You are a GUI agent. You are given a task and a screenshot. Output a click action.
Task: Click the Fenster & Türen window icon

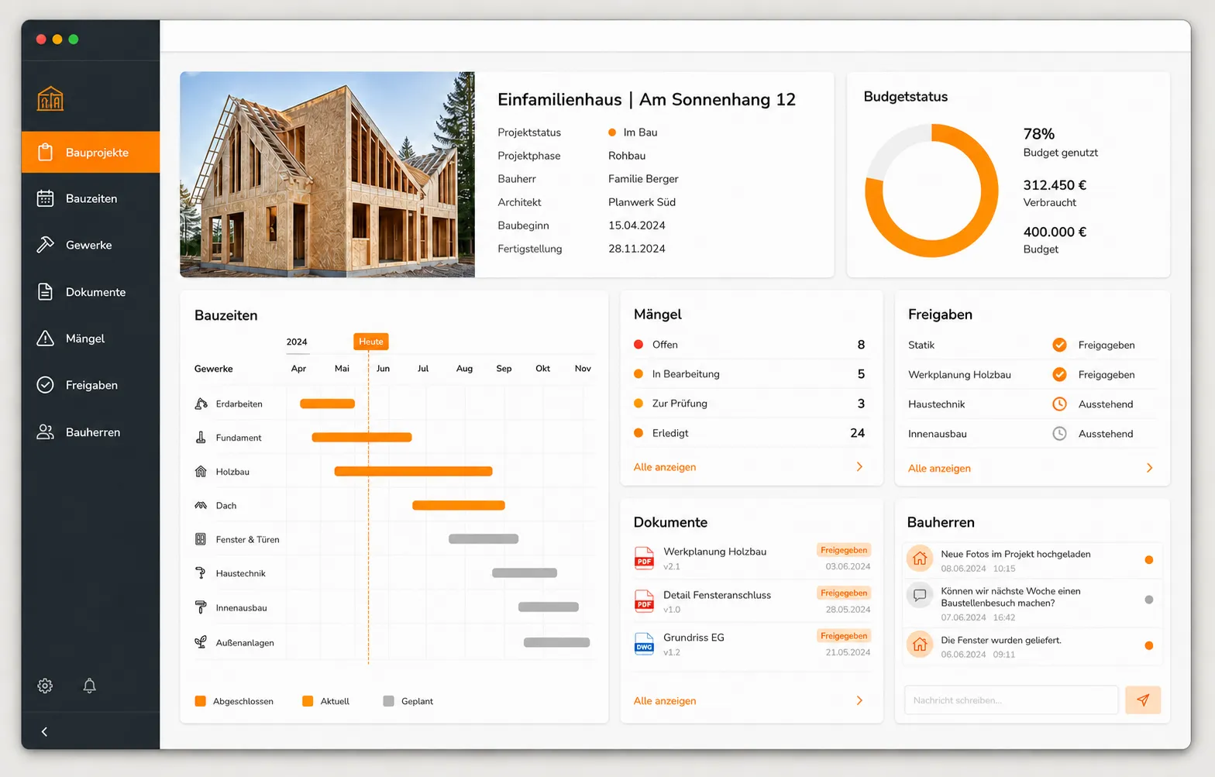pos(201,539)
